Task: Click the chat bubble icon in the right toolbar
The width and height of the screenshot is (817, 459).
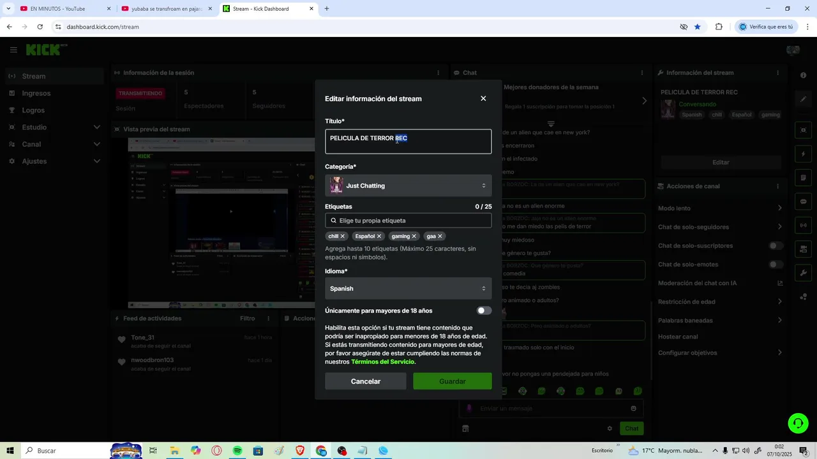Action: pyautogui.click(x=803, y=201)
